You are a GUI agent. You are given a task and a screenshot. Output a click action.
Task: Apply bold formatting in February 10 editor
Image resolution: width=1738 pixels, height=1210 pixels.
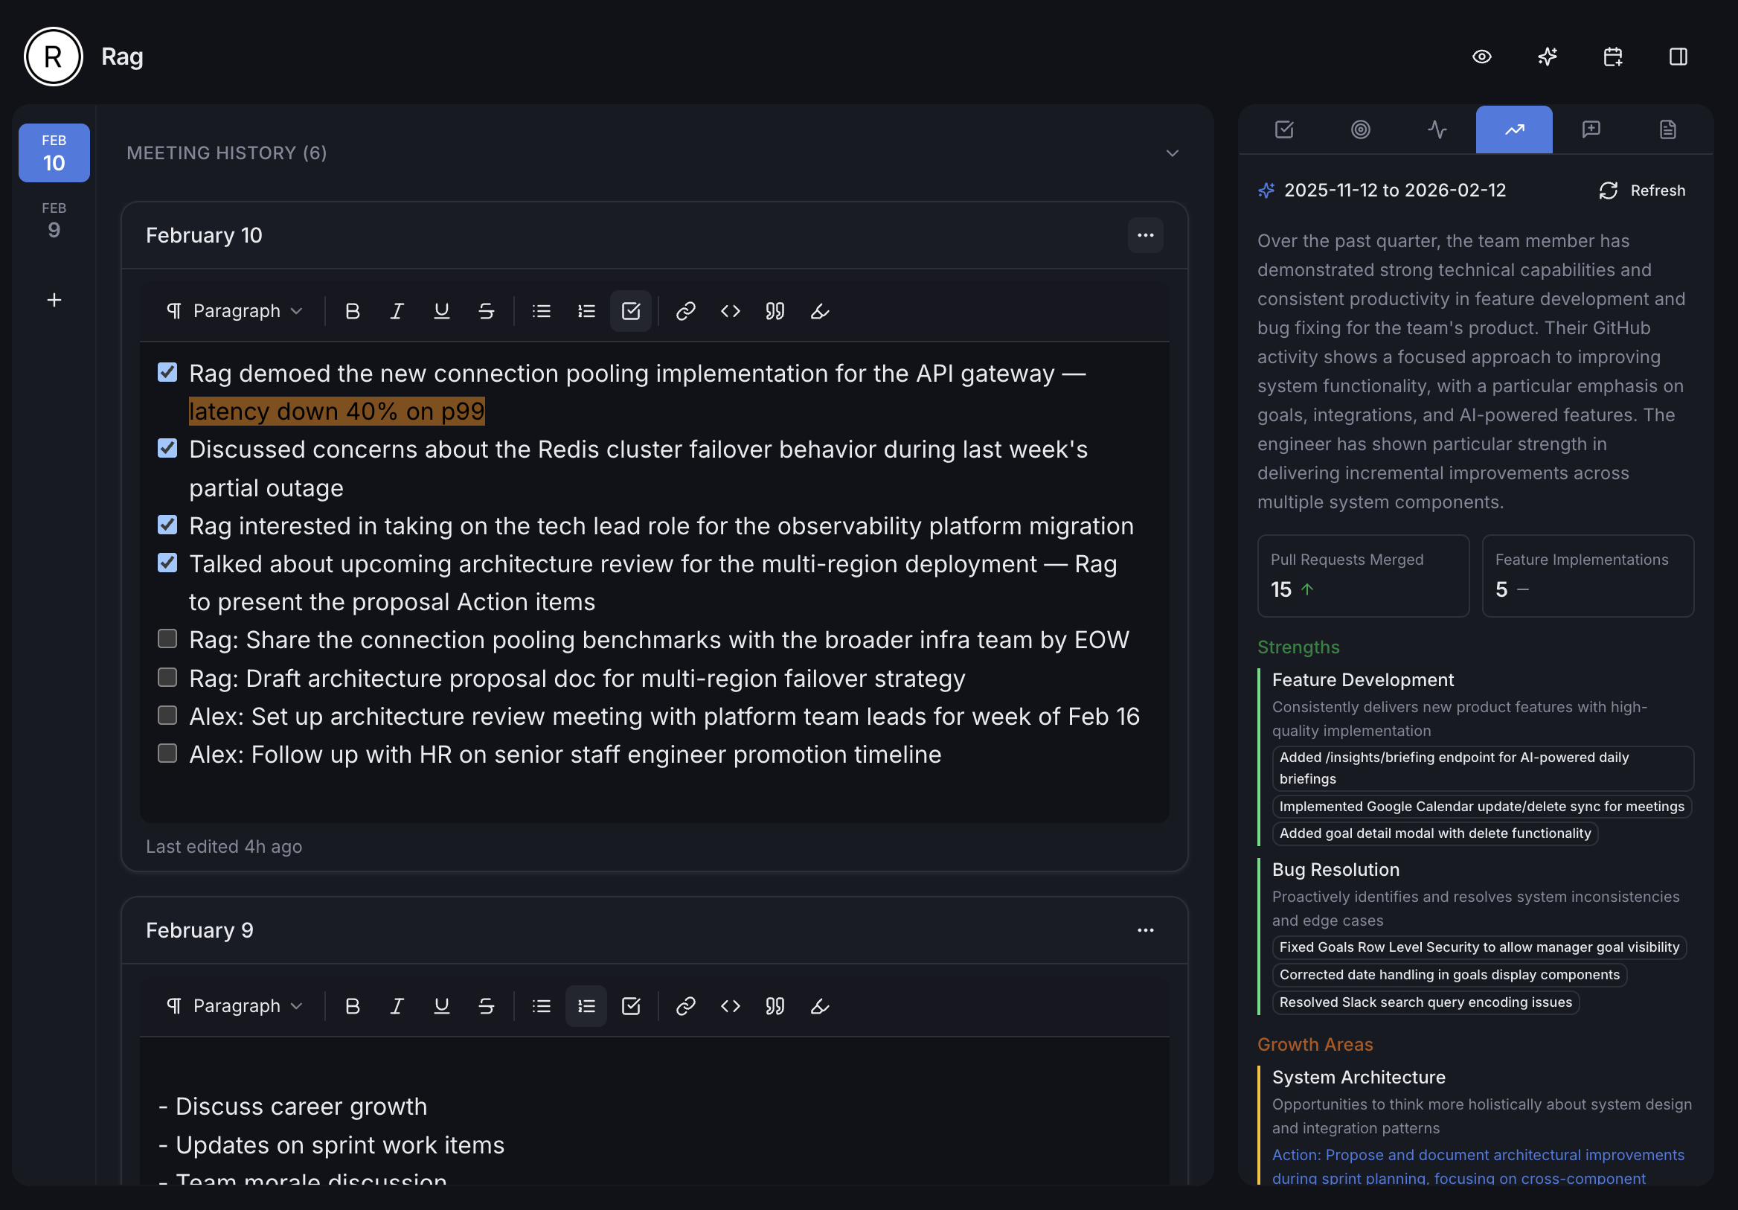coord(352,310)
